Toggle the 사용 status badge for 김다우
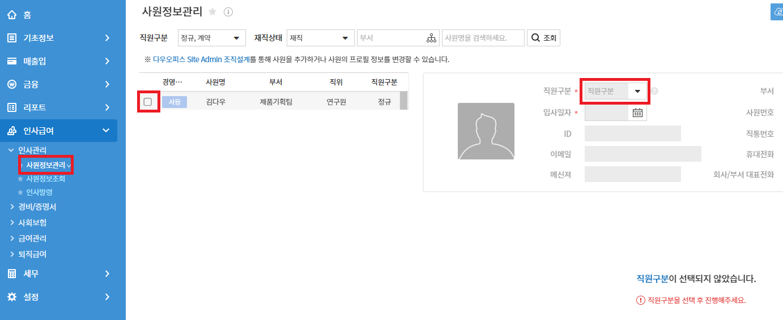Screen dimensions: 783x320 click(x=175, y=102)
